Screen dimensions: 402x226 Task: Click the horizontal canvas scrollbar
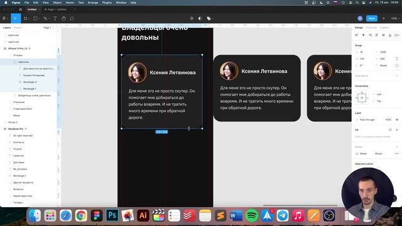[300, 205]
